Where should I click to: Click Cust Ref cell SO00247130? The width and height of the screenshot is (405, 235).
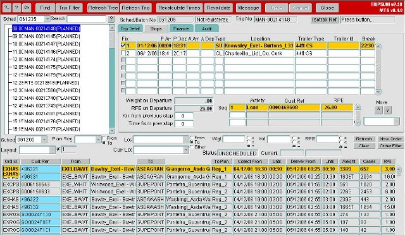(x=40, y=215)
